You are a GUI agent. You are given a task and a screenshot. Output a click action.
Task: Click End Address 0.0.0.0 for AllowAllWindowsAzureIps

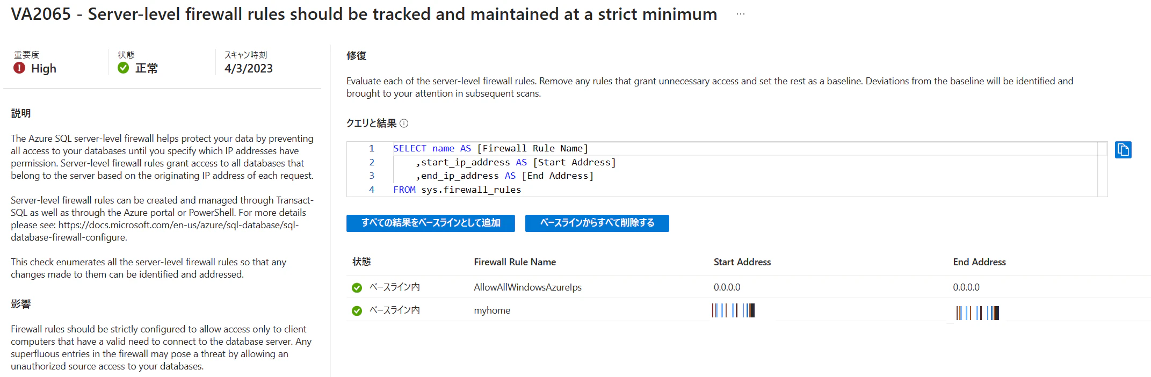(966, 287)
